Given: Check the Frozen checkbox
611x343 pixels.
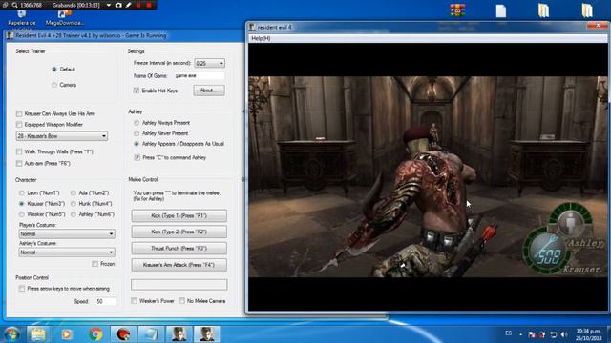Looking at the screenshot, I should (95, 264).
